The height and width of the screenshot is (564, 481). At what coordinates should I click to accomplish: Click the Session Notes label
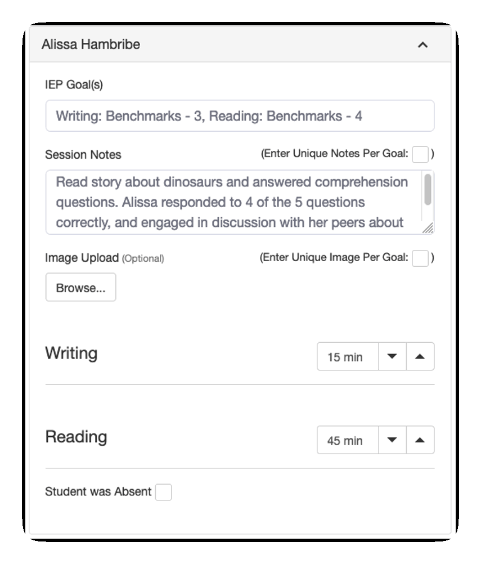point(83,155)
